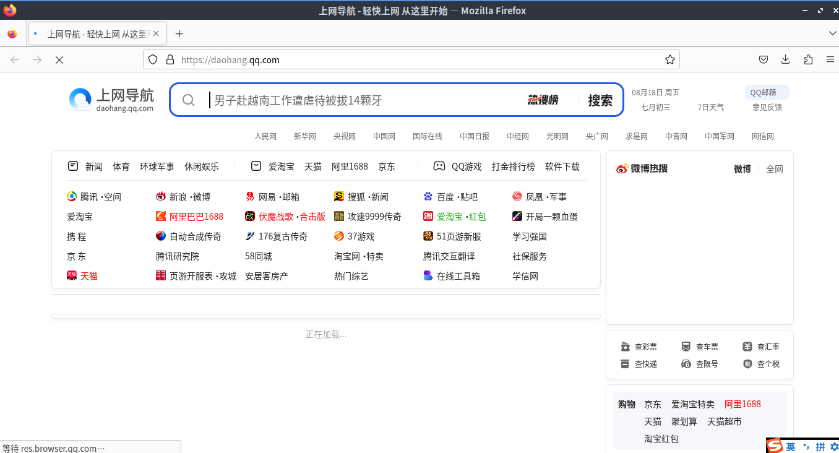The height and width of the screenshot is (453, 839).
Task: Click the 查快递 parcel tracking icon
Action: click(x=626, y=364)
